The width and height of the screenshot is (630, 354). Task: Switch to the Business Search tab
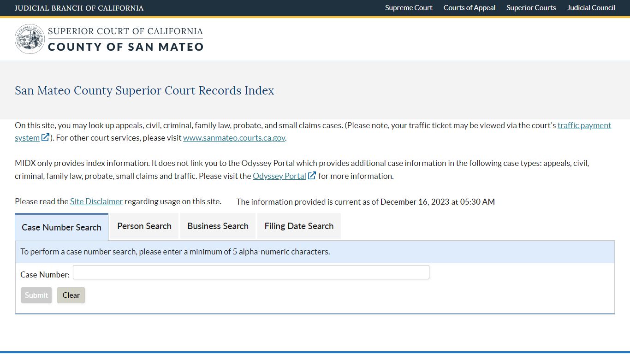tap(218, 226)
